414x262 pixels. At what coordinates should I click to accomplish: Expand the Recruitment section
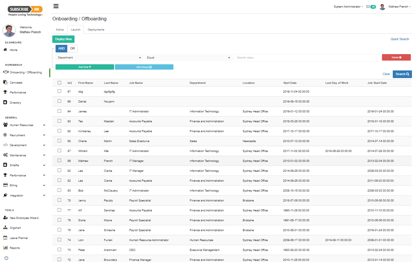pyautogui.click(x=18, y=135)
